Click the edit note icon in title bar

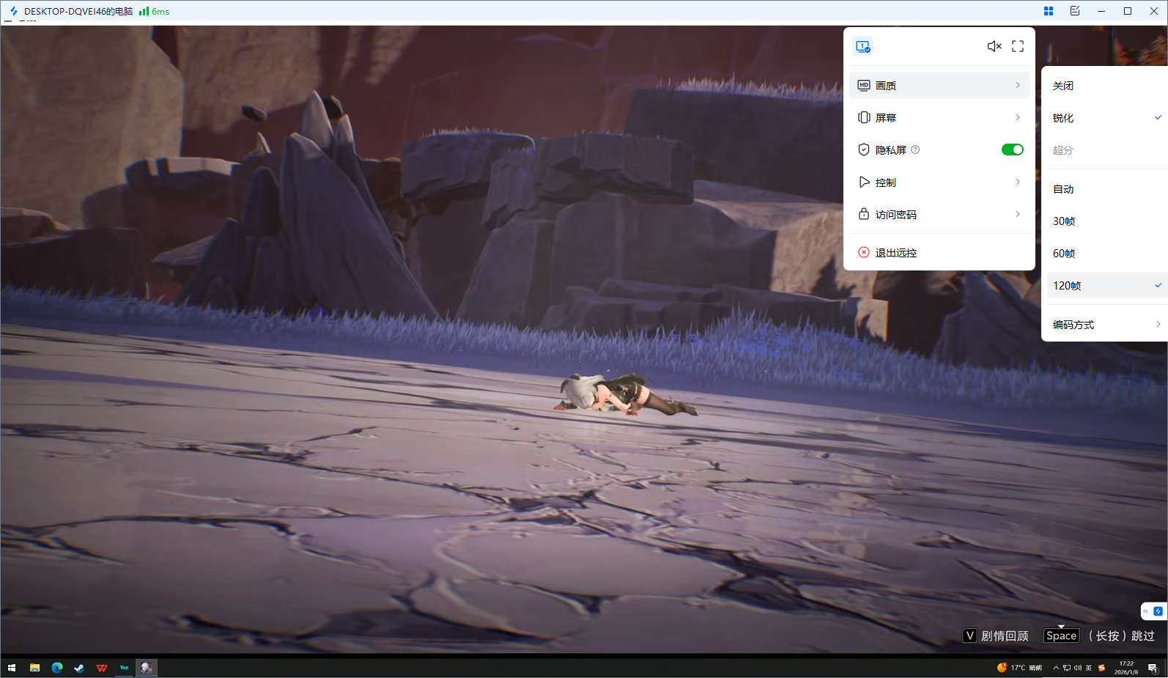(1075, 11)
